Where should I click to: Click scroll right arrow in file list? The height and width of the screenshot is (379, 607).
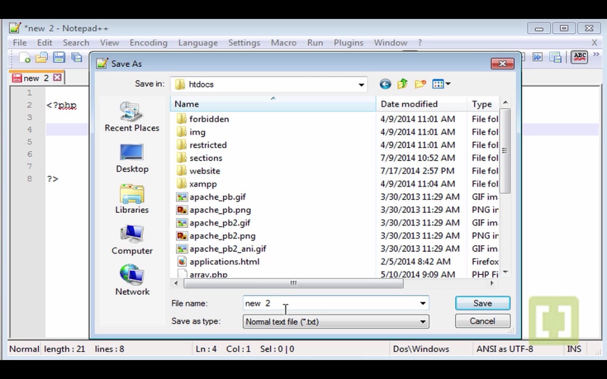click(492, 283)
